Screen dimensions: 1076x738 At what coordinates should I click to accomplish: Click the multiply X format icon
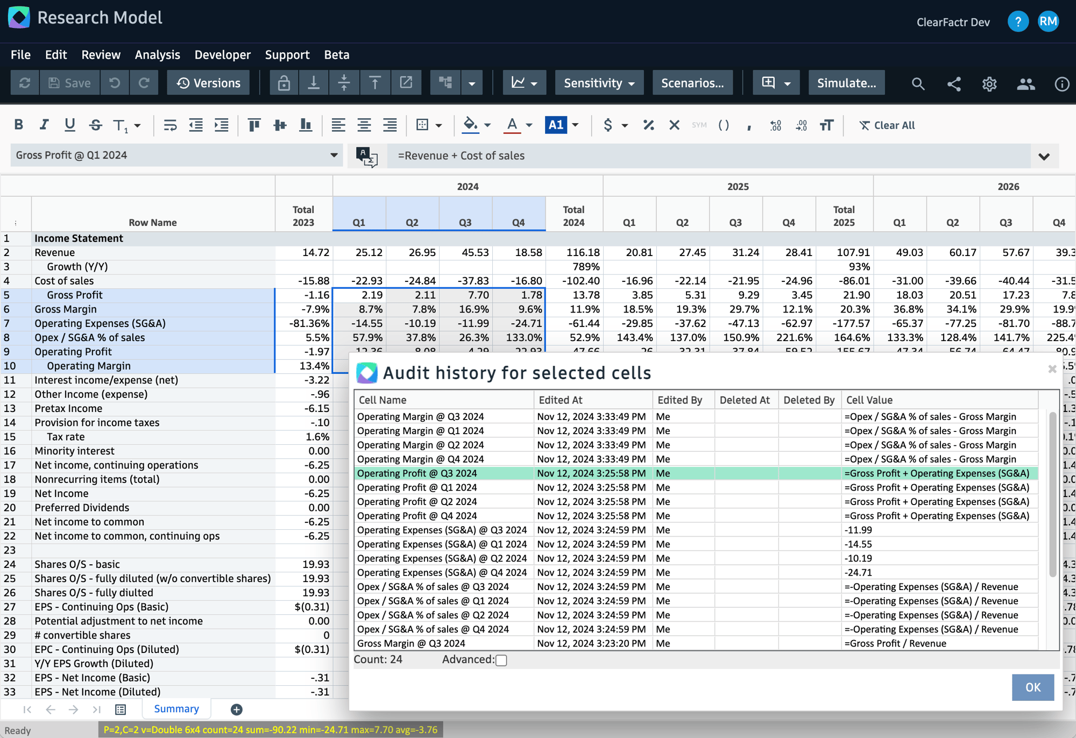pos(674,125)
